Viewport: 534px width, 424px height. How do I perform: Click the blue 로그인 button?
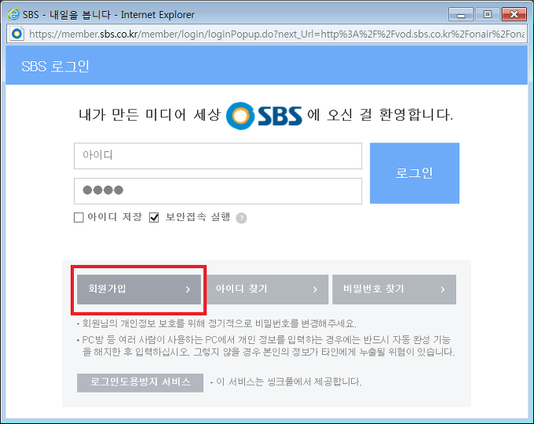[x=415, y=173]
